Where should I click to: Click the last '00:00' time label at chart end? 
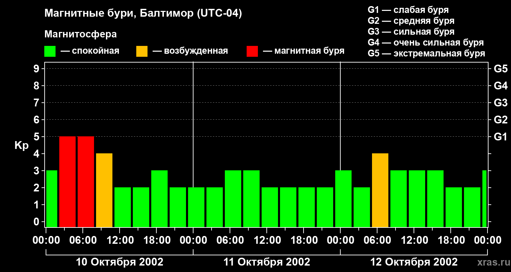pos(487,240)
